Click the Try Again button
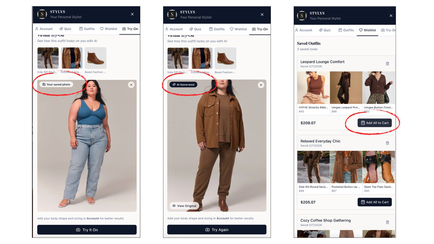Screen dimensions: 434x244 217,230
